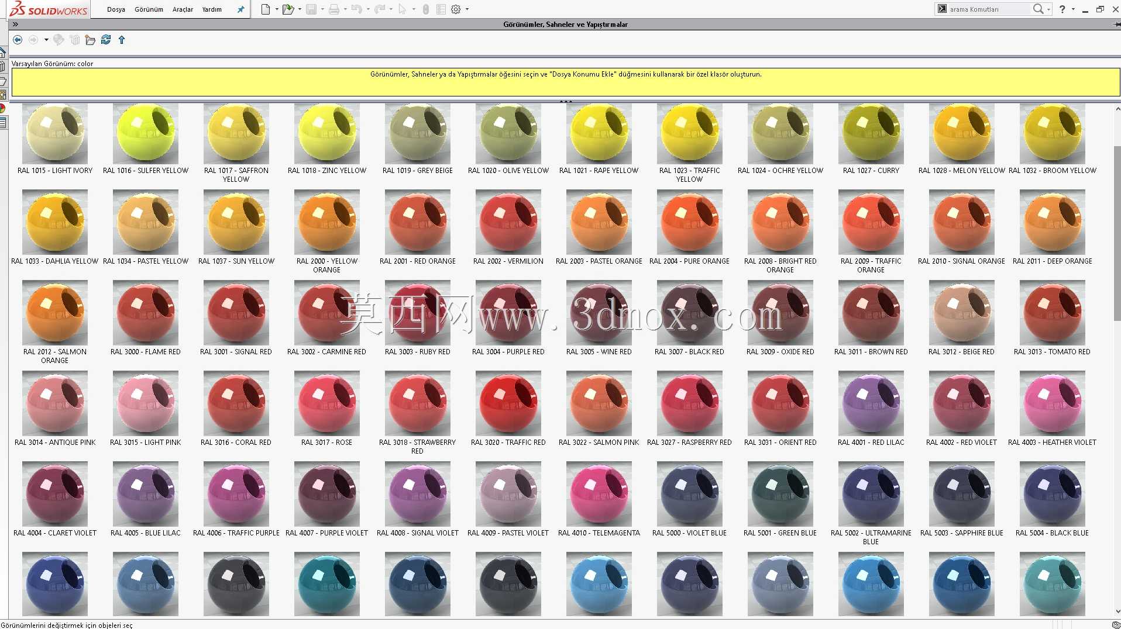
Task: Open the Print dropdown arrow
Action: click(345, 9)
